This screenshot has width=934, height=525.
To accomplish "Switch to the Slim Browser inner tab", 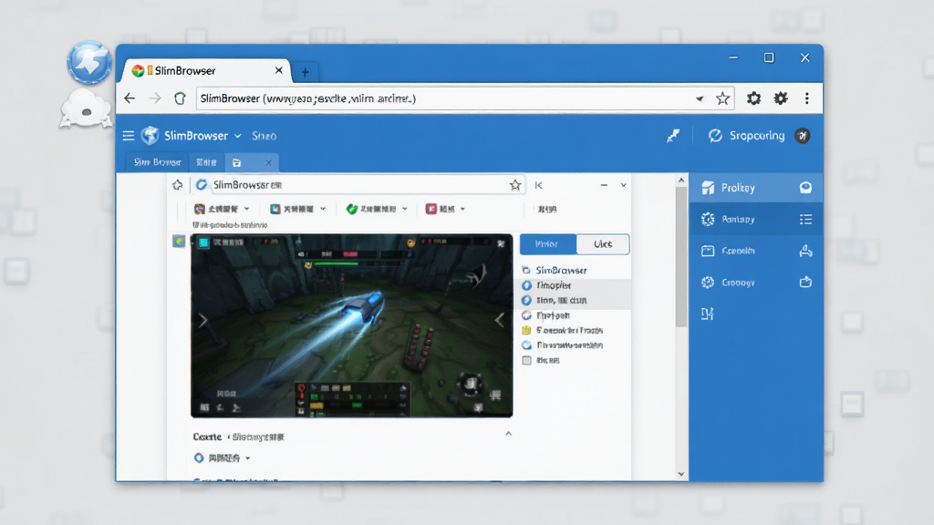I will 157,162.
